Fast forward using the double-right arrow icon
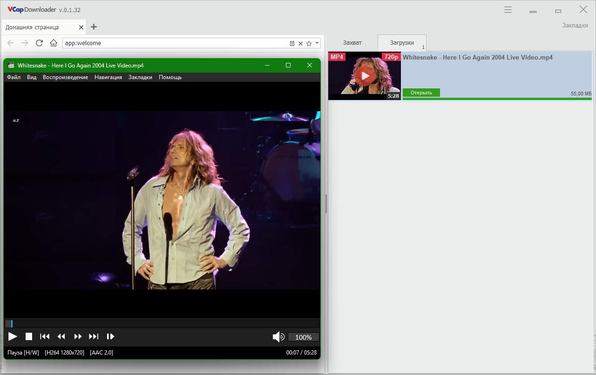This screenshot has height=375, width=596. (x=78, y=336)
